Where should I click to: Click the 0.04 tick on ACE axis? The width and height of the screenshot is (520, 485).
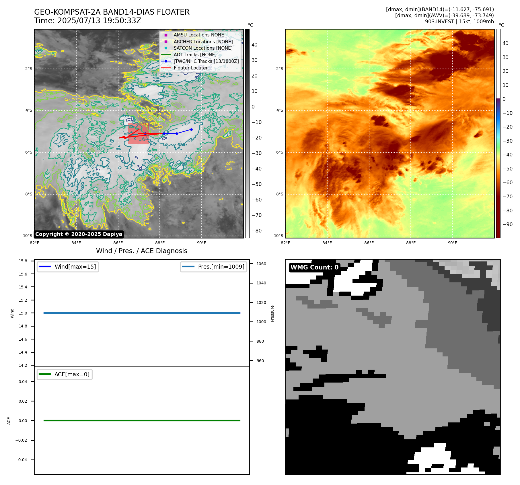point(23,382)
